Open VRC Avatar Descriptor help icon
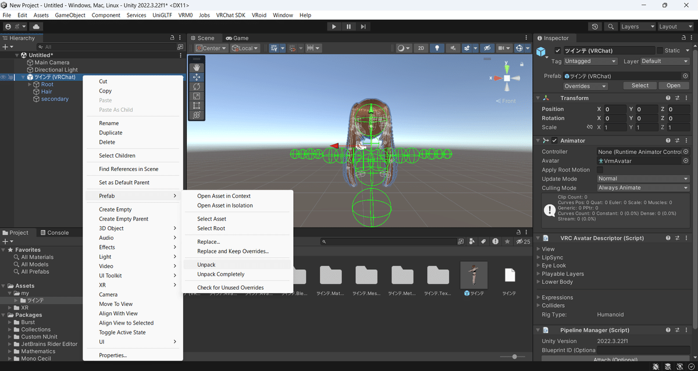This screenshot has width=698, height=371. [x=668, y=238]
